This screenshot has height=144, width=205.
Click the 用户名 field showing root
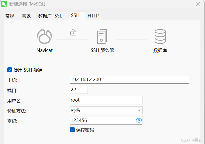(x=106, y=100)
